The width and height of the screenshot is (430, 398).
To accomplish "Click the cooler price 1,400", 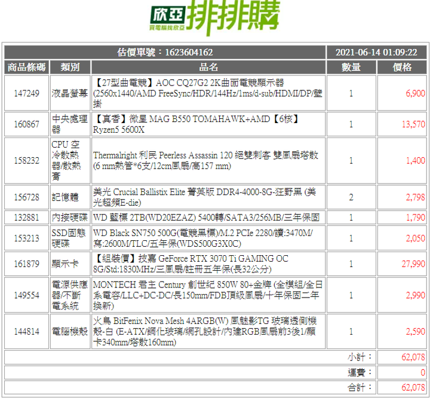I will coord(415,161).
